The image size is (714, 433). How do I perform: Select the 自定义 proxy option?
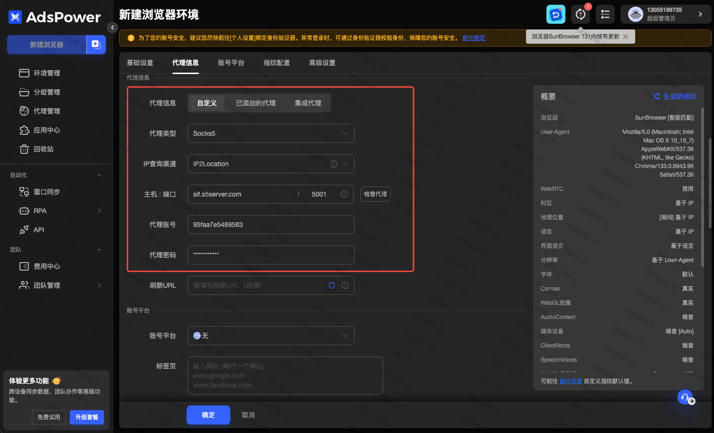click(207, 103)
